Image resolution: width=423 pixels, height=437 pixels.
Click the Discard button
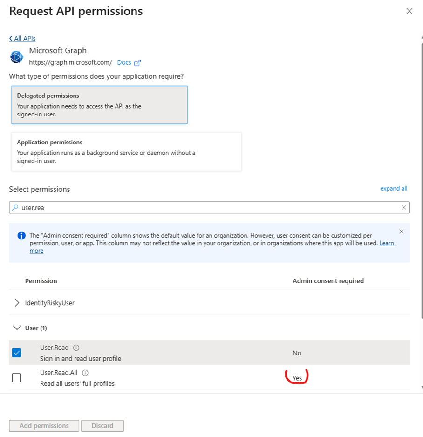point(102,426)
